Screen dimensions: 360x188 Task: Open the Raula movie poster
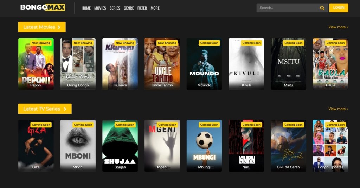click(330, 64)
